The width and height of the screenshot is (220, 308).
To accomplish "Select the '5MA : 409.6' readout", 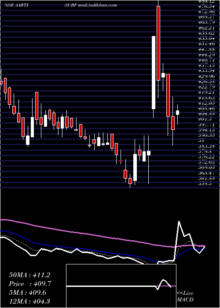I will point(28,293).
